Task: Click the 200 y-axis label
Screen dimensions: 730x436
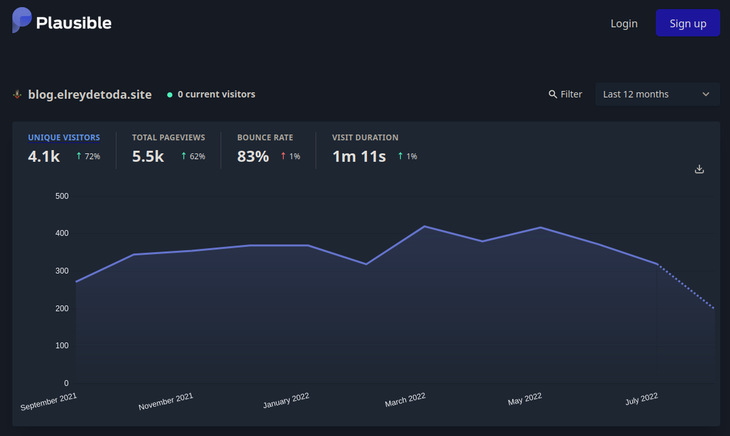Action: (x=62, y=309)
